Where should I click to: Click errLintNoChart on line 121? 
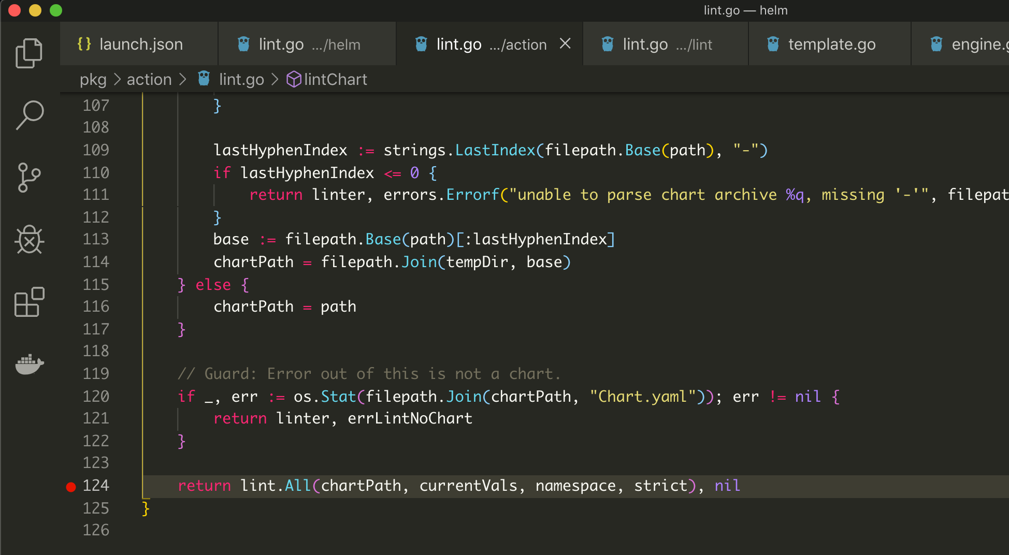pyautogui.click(x=410, y=418)
